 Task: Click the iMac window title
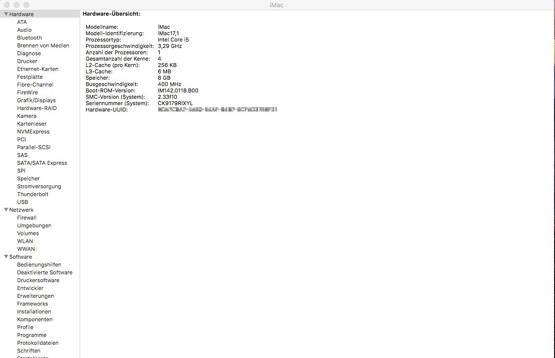(x=277, y=5)
